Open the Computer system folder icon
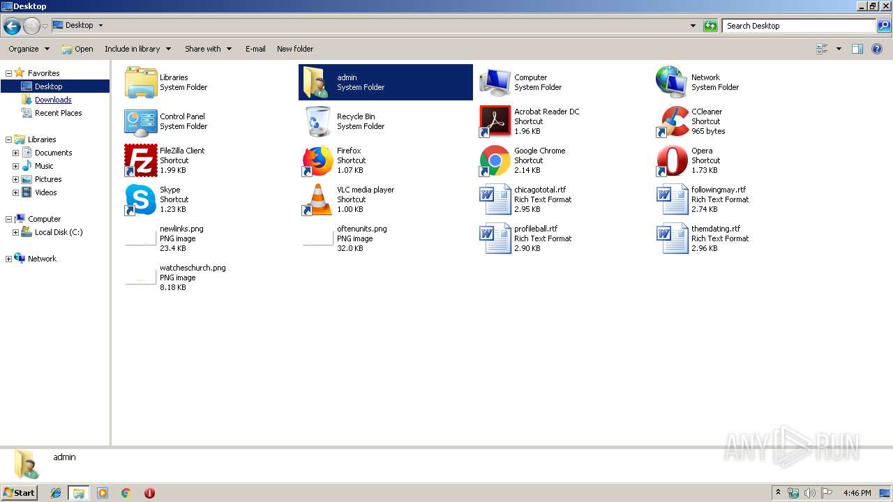 tap(495, 82)
